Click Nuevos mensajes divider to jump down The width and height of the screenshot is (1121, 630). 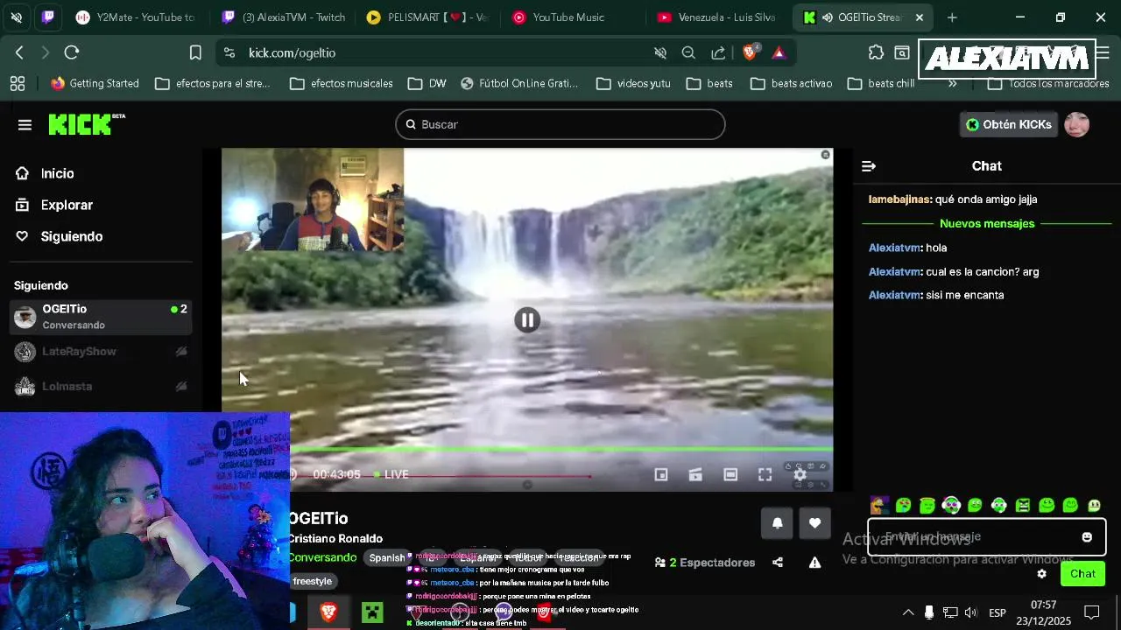(x=987, y=224)
